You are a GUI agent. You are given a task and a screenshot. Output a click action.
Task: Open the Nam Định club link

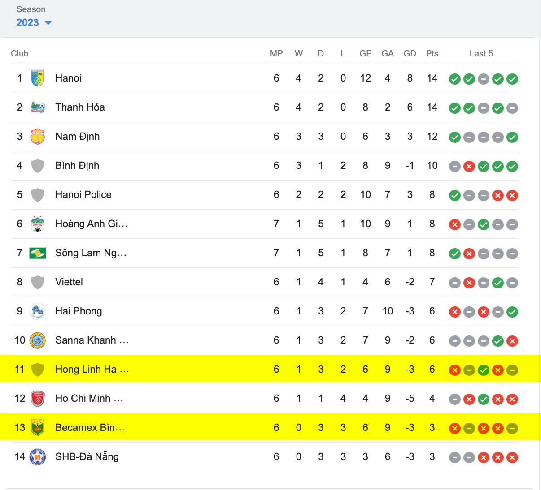(78, 137)
